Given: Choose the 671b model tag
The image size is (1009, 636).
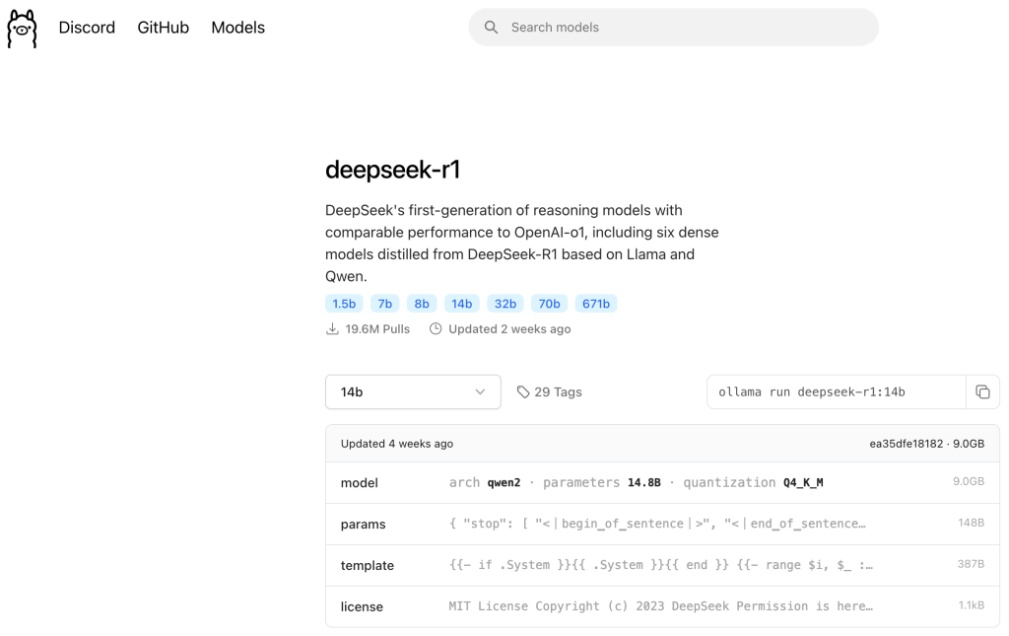Looking at the screenshot, I should point(595,304).
